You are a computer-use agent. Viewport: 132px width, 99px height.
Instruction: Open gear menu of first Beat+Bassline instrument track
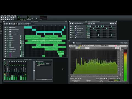point(71,26)
